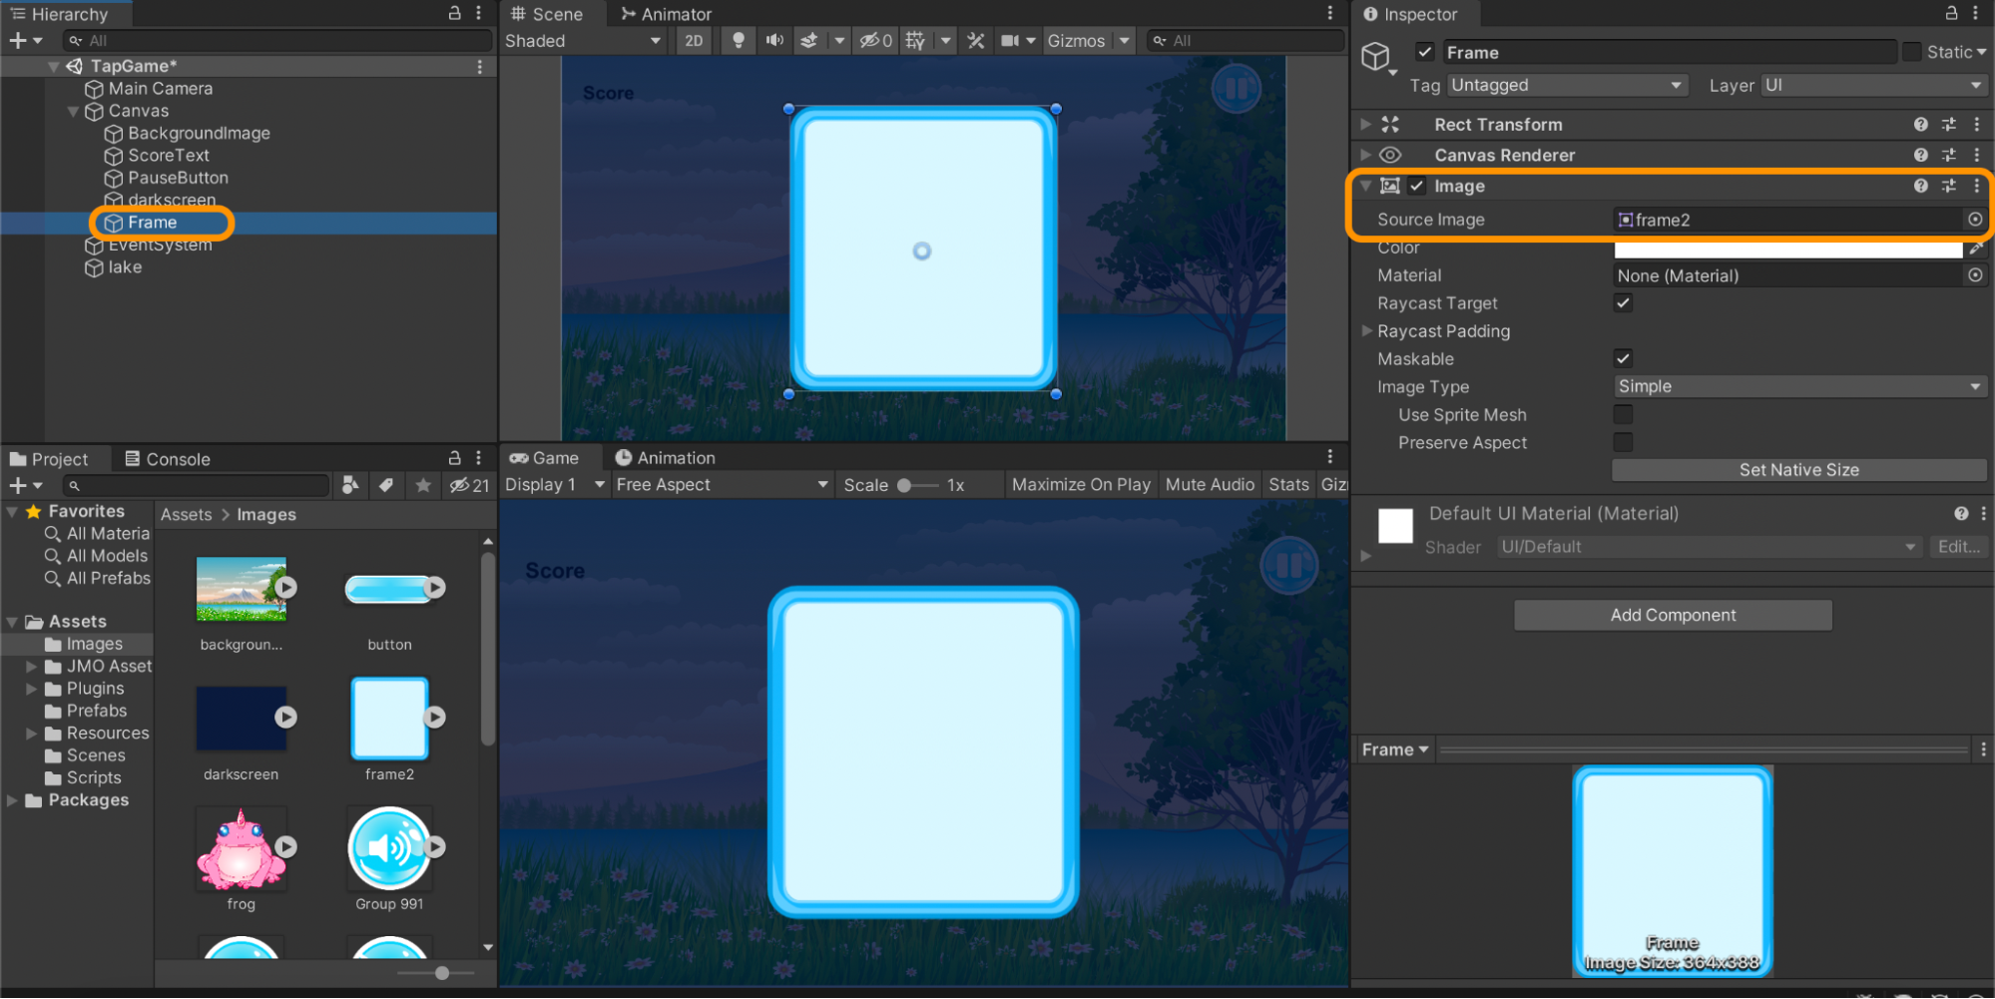1995x999 pixels.
Task: Open Image component preset settings icon
Action: click(x=1949, y=186)
